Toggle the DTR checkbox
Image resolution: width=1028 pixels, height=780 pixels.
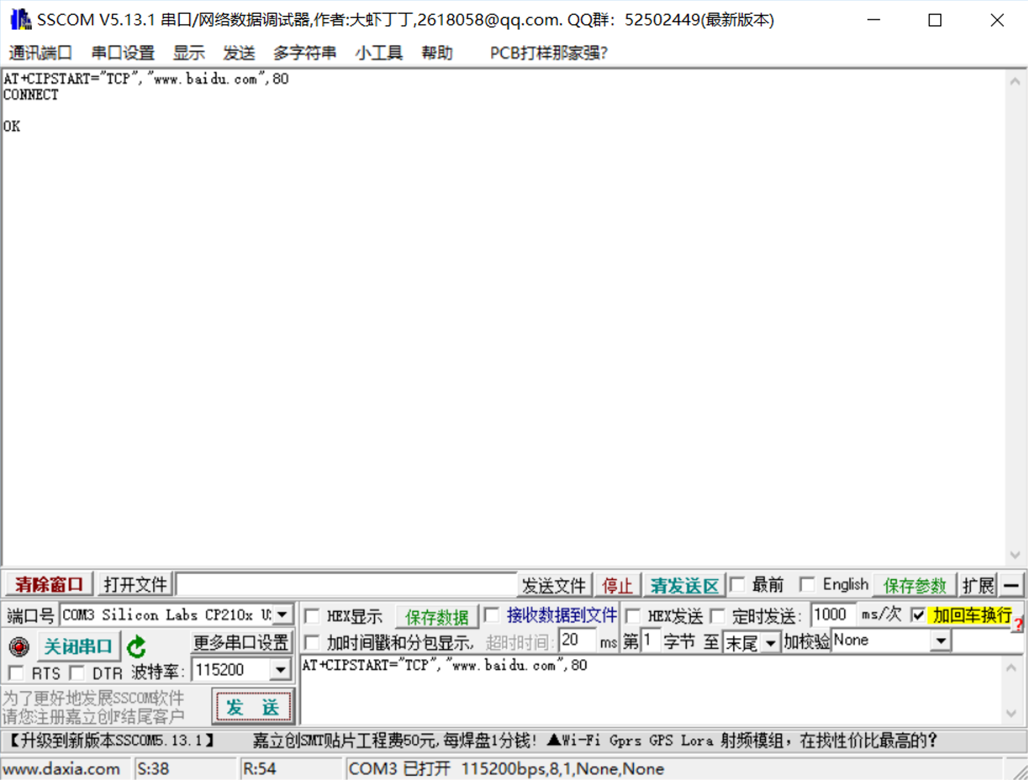tap(78, 673)
